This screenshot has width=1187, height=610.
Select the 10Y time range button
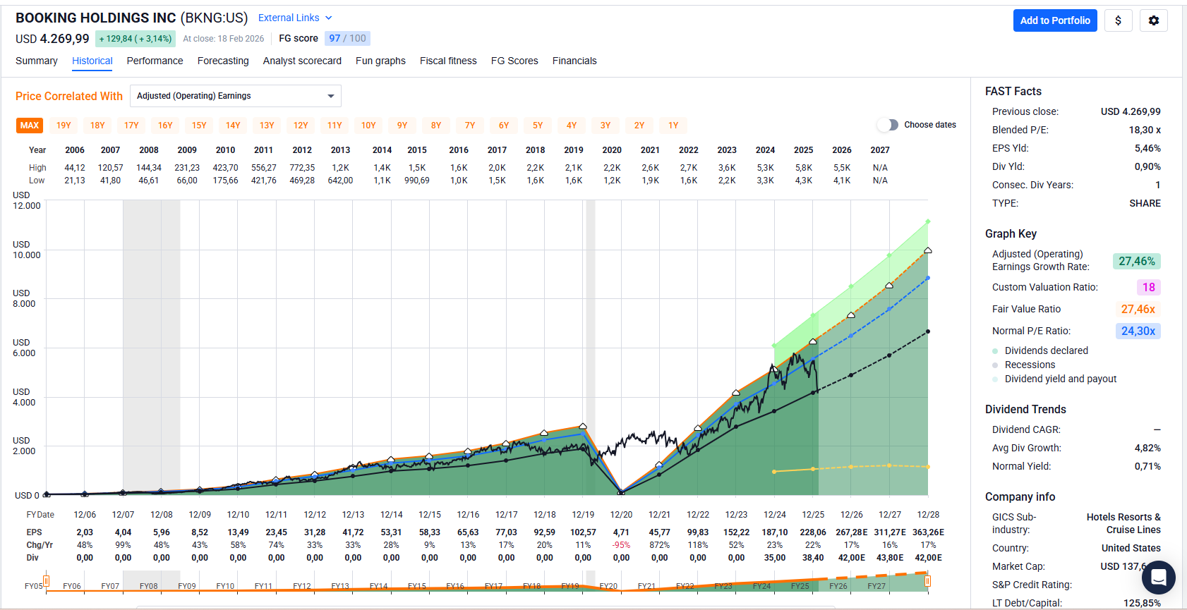point(368,126)
